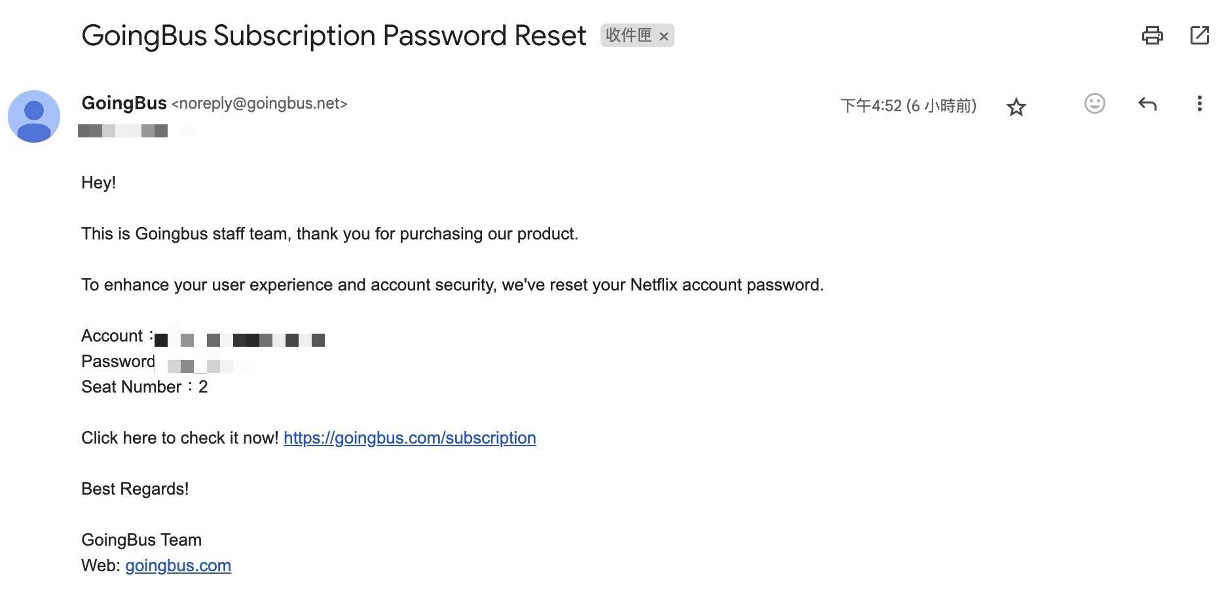The image size is (1222, 598).
Task: Click the Seat Number line
Action: tap(144, 387)
